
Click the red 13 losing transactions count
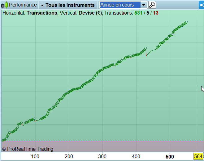156,13
